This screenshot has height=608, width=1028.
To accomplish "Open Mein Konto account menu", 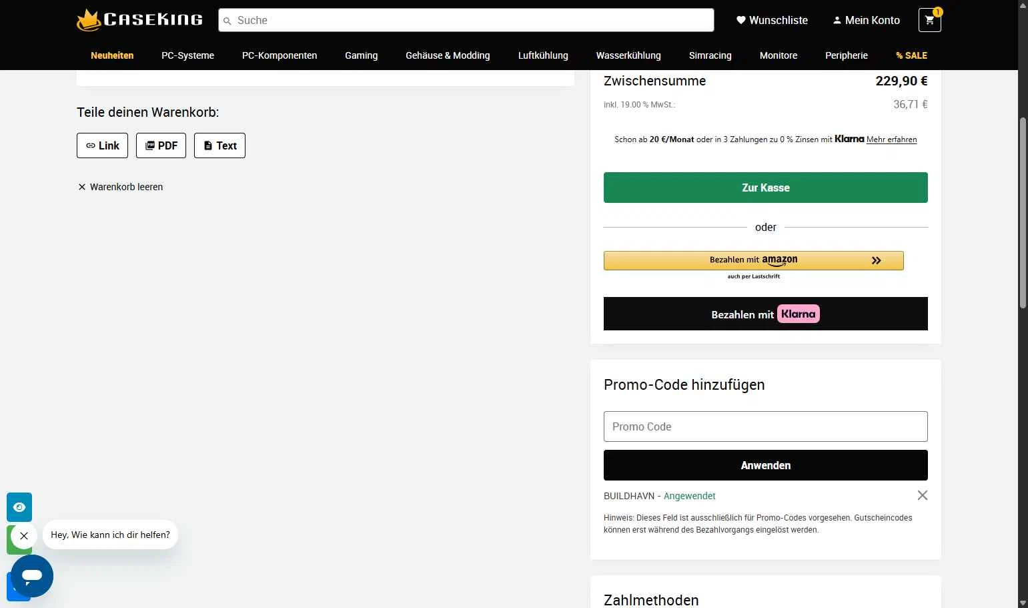I will point(866,20).
